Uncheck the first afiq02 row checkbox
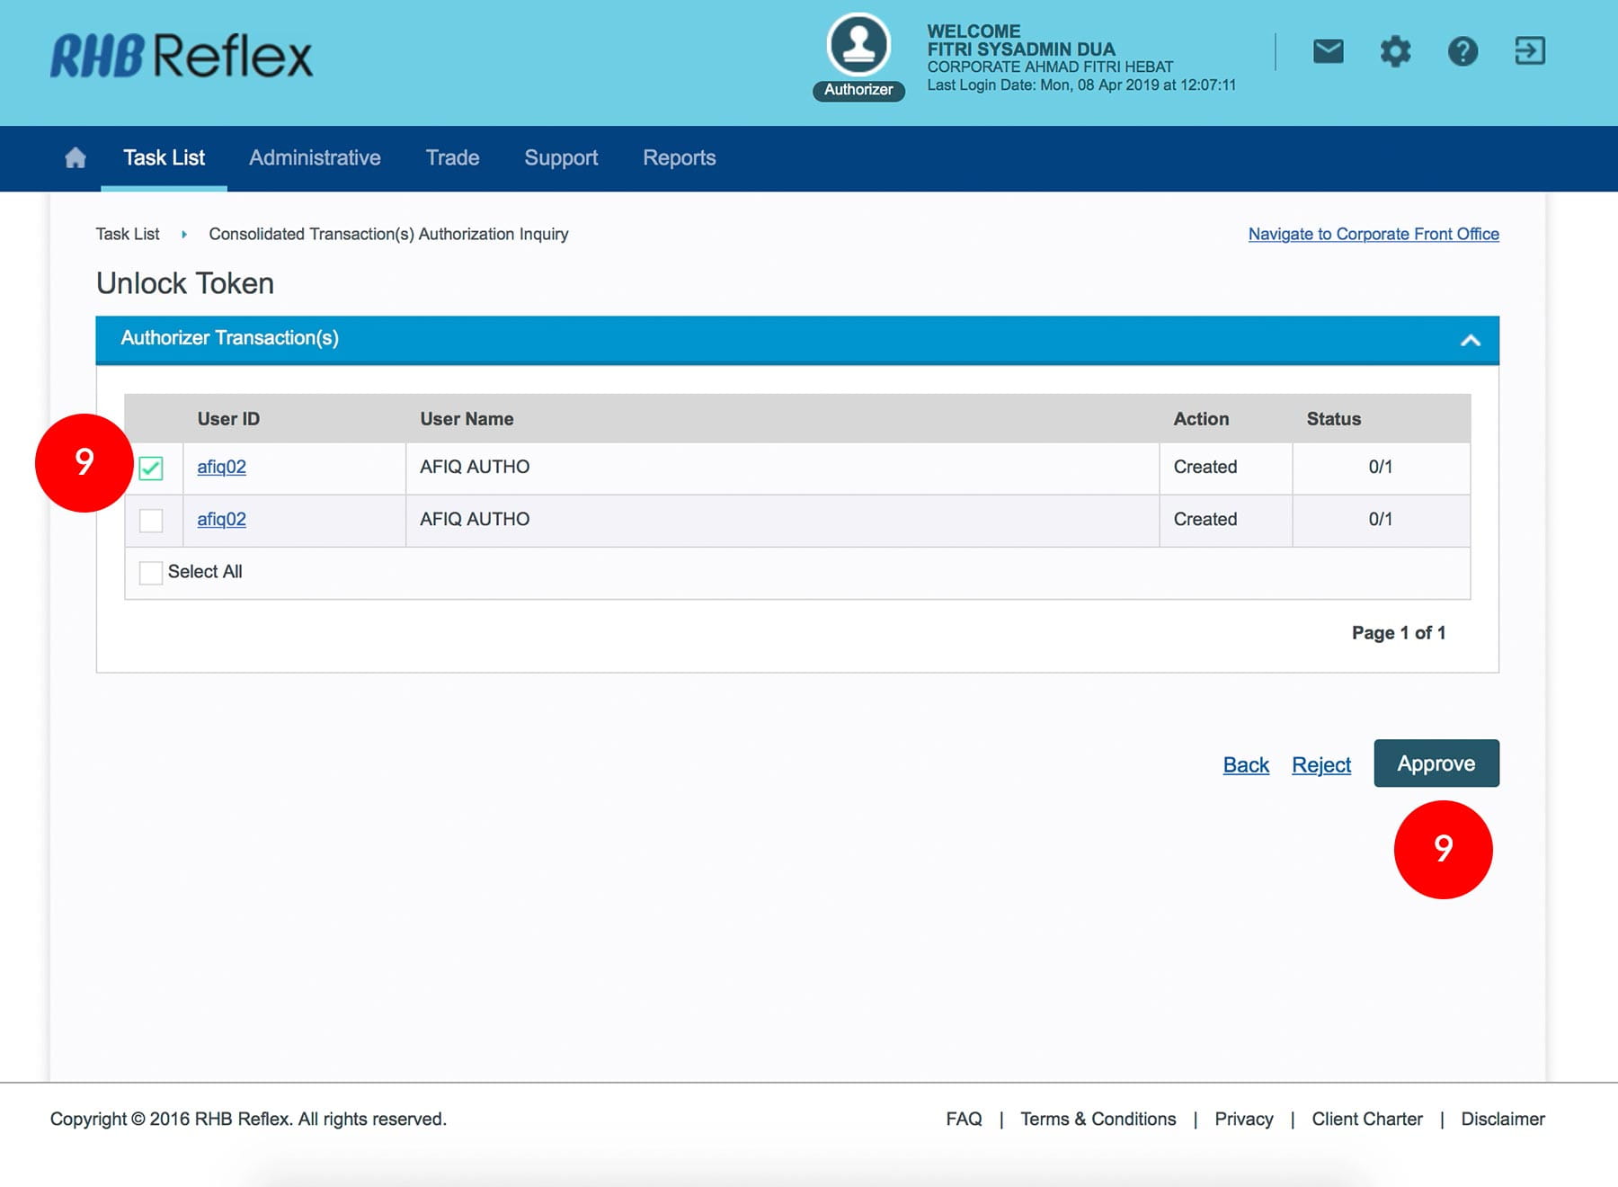 151,469
